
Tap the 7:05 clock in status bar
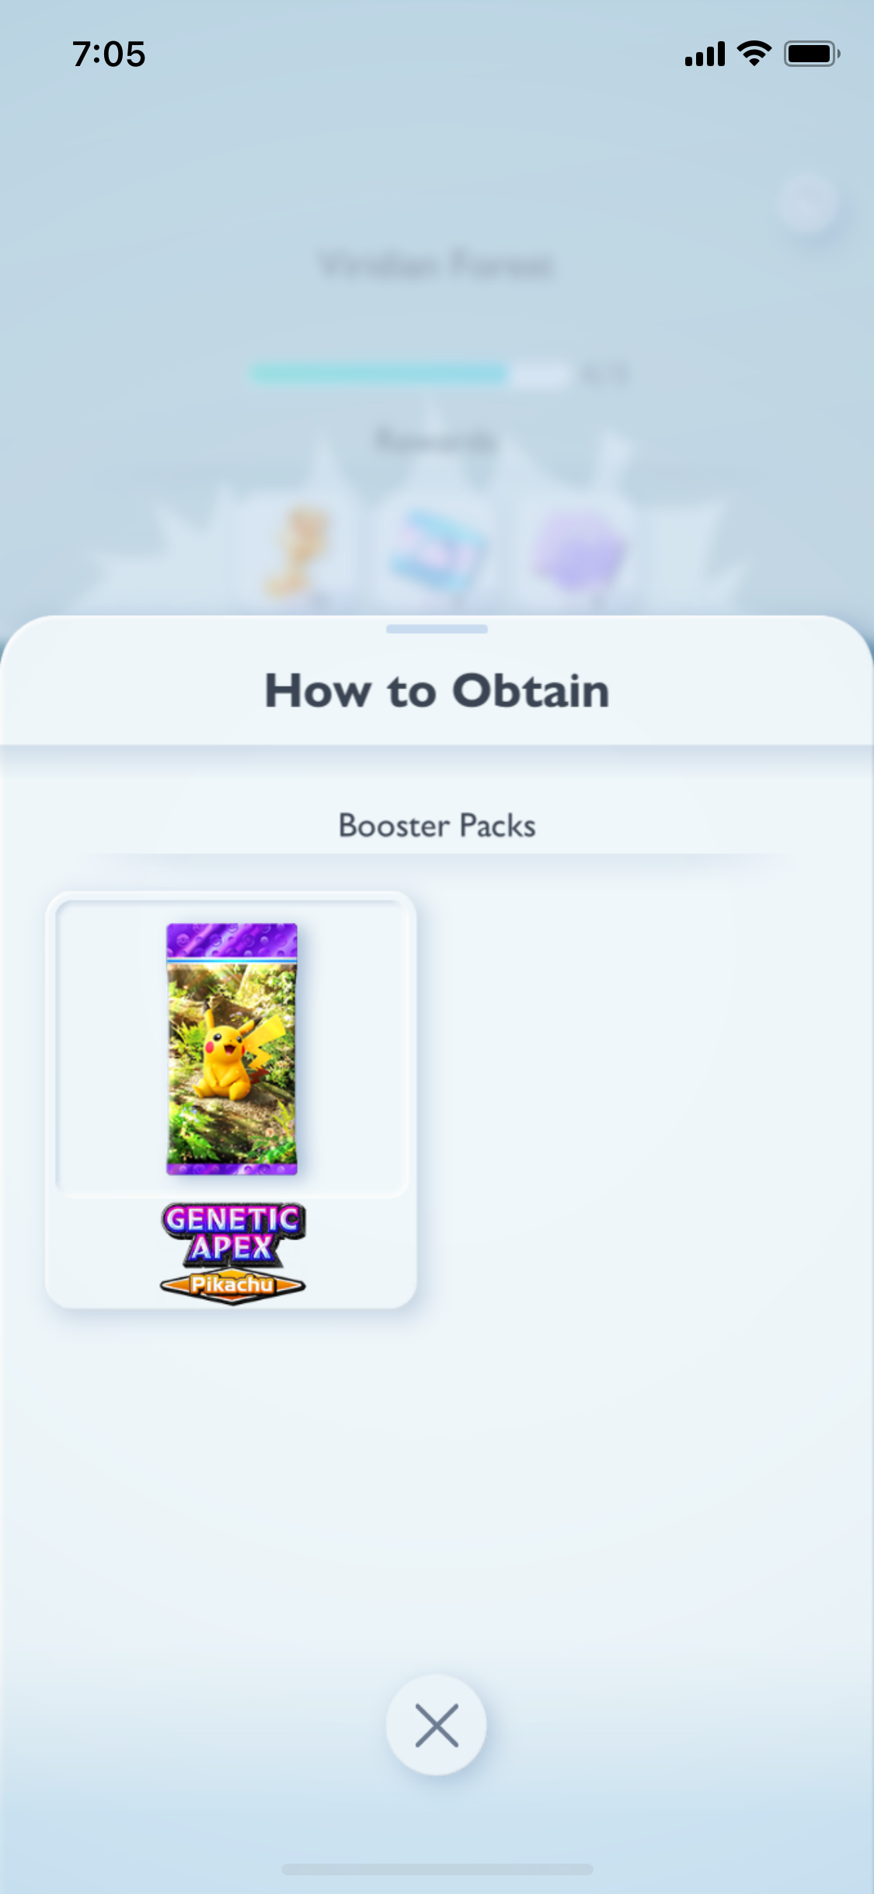(109, 54)
